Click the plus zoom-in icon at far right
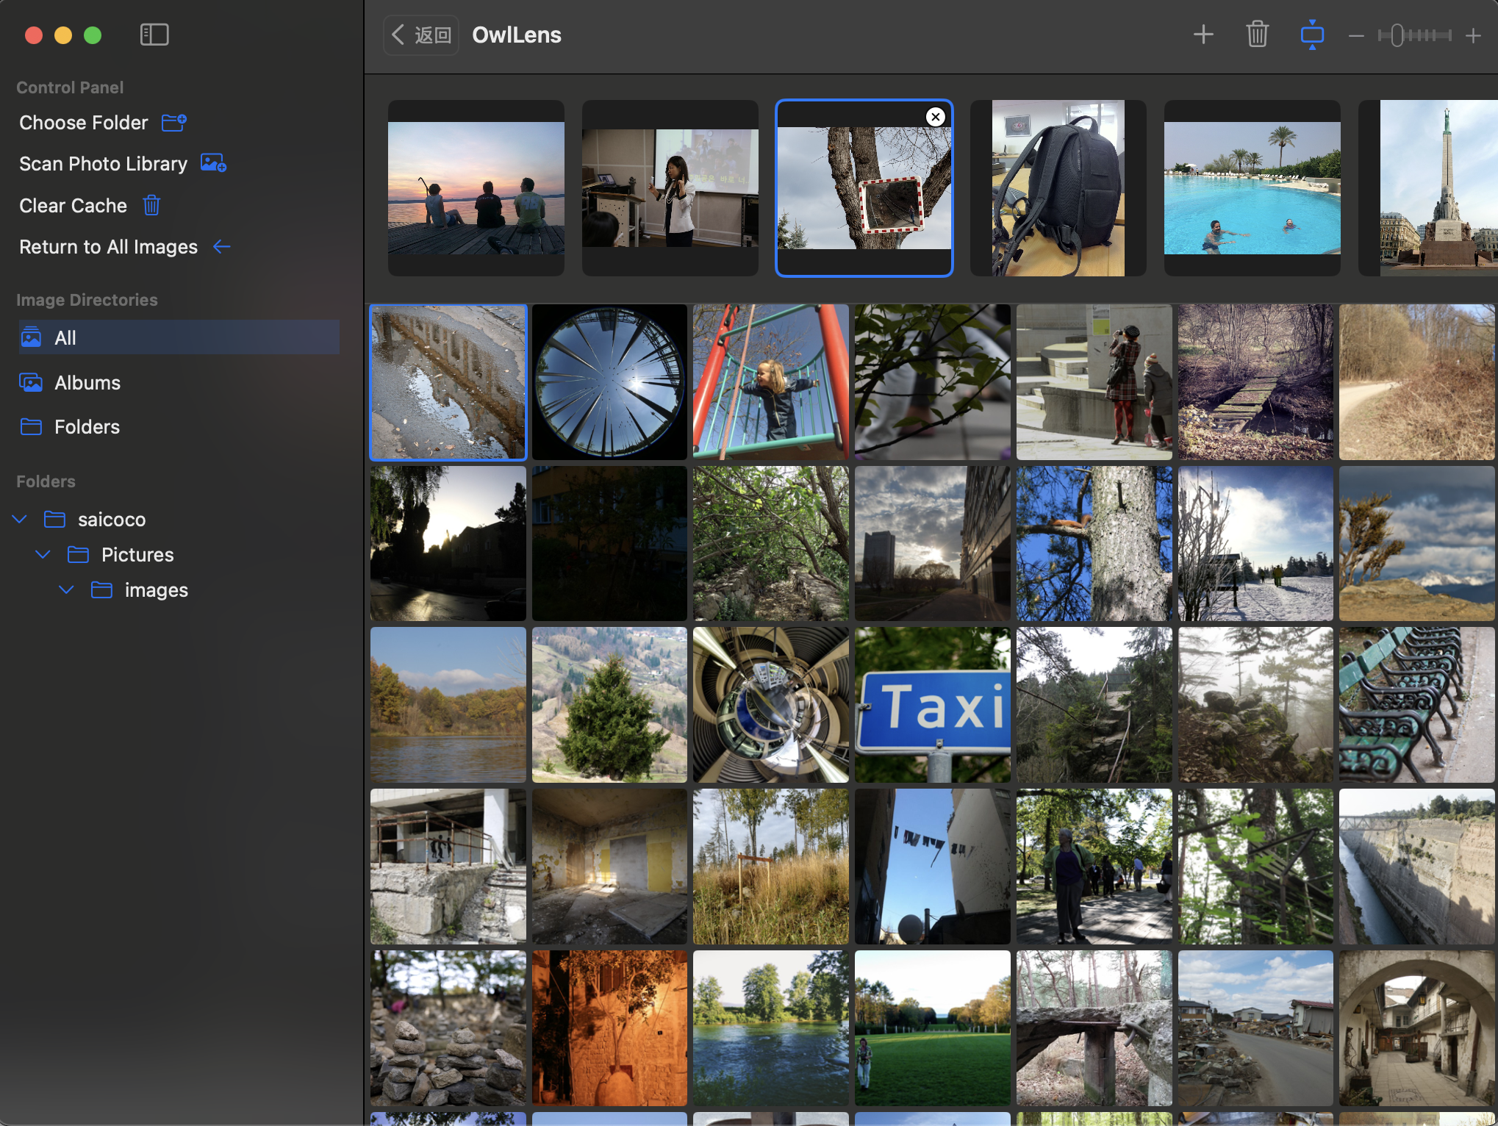Image resolution: width=1498 pixels, height=1126 pixels. 1473,35
